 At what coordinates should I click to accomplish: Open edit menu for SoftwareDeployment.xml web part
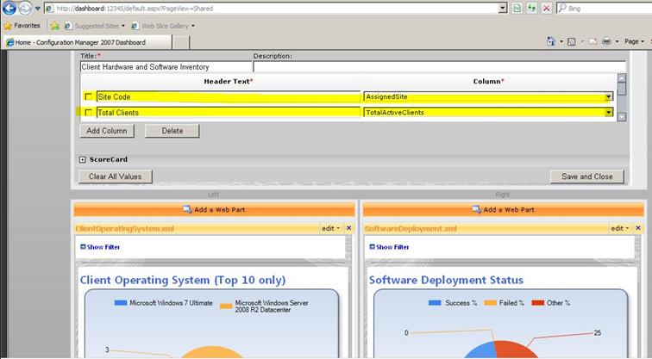[619, 228]
